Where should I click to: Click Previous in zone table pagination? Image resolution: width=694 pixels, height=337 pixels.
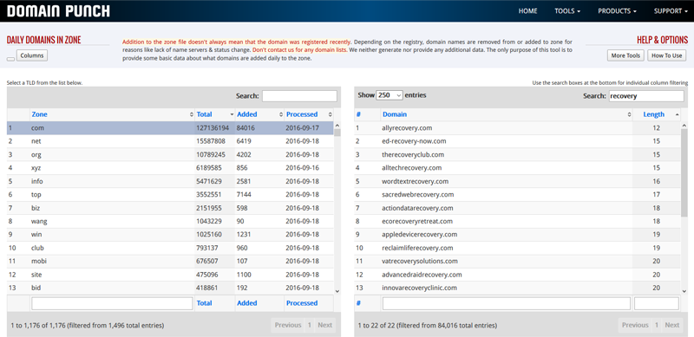point(288,325)
